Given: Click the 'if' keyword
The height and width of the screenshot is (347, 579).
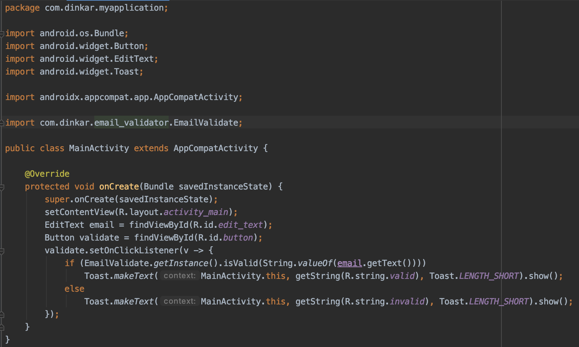Looking at the screenshot, I should coord(69,263).
